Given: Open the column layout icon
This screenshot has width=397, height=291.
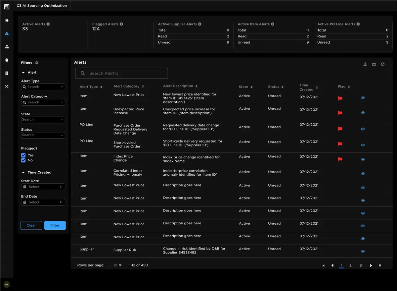Looking at the screenshot, I should point(374,64).
